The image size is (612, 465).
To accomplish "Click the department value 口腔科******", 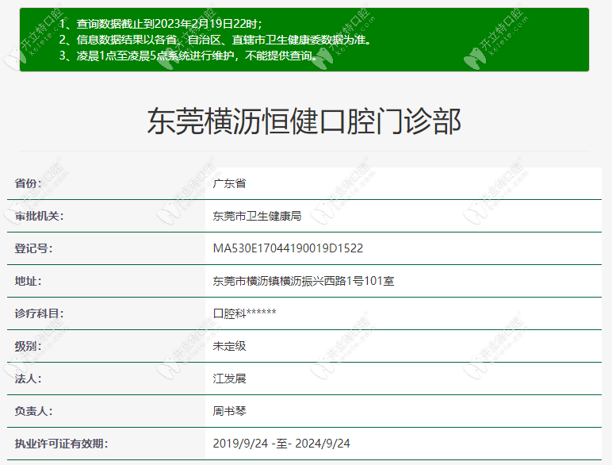I will coord(245,313).
